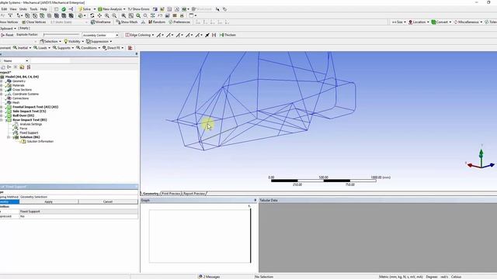Open the Location dropdown
Image resolution: width=497 pixels, height=279 pixels.
click(x=419, y=22)
